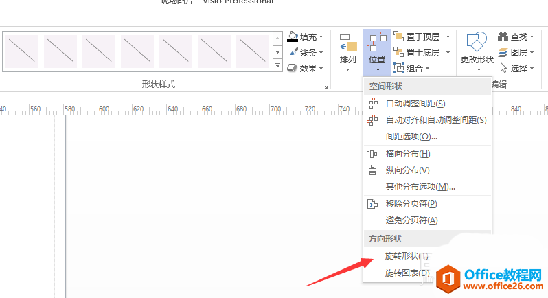Open the 线条 line dropdown
The image size is (548, 298).
coord(306,52)
